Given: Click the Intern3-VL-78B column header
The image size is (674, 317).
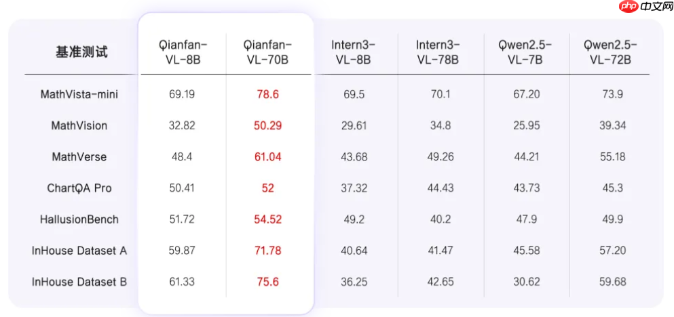Looking at the screenshot, I should click(440, 52).
